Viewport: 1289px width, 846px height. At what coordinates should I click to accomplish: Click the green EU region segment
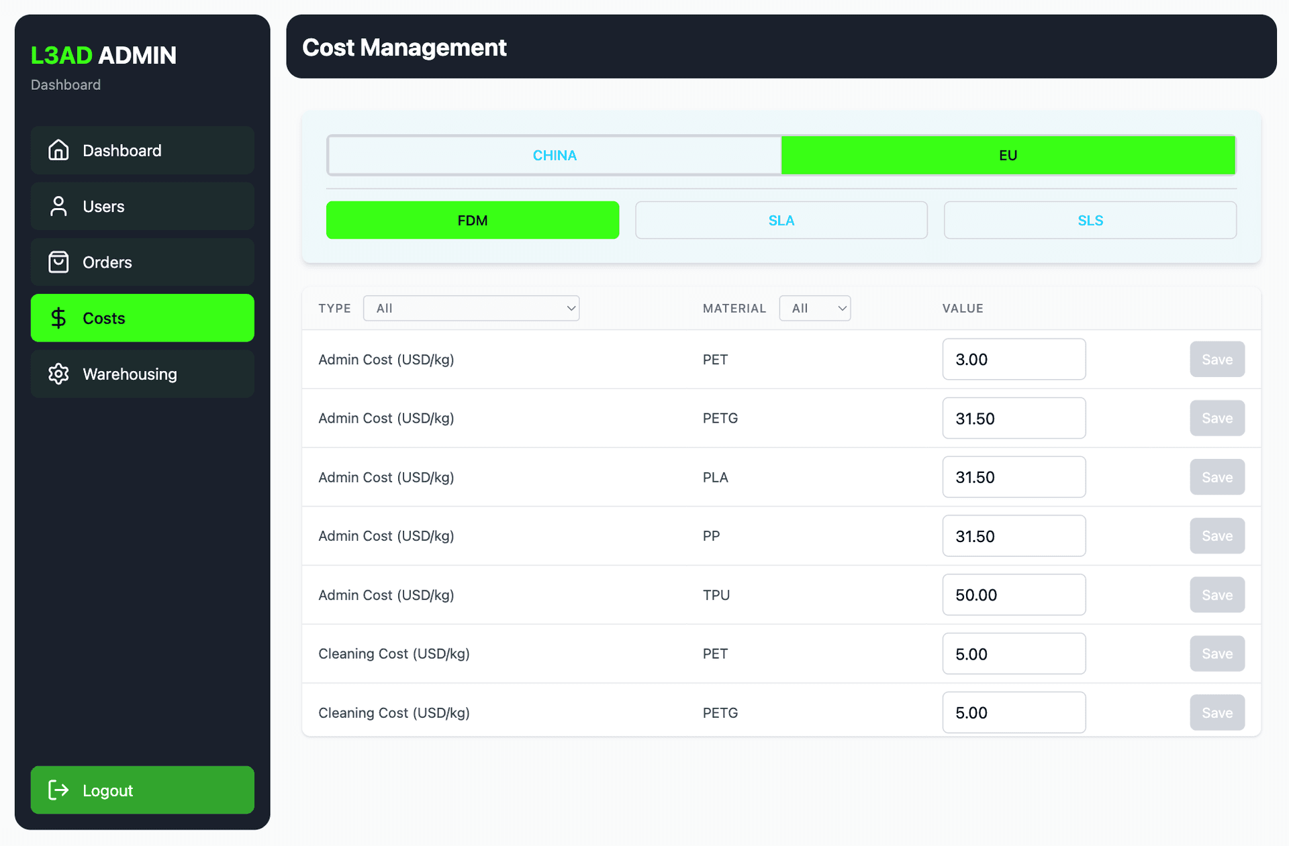click(1008, 155)
